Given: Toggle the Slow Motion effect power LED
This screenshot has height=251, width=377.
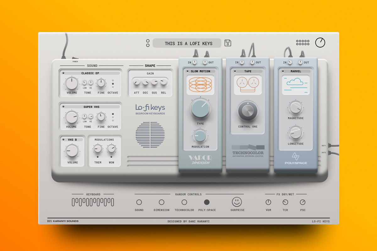Looking at the screenshot, I should (188, 71).
